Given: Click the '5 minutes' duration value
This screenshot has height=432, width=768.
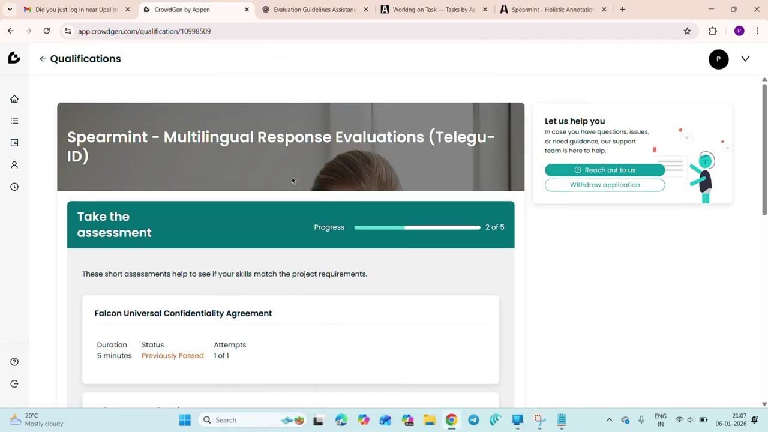Looking at the screenshot, I should [x=114, y=356].
